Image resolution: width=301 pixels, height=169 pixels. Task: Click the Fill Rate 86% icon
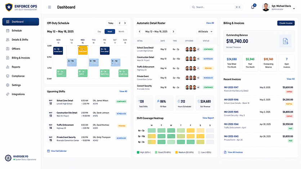pos(158,101)
